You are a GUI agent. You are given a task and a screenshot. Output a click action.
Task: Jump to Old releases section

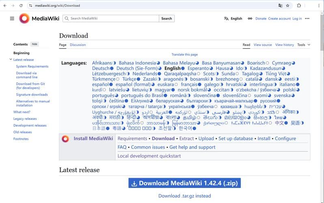point(22,132)
